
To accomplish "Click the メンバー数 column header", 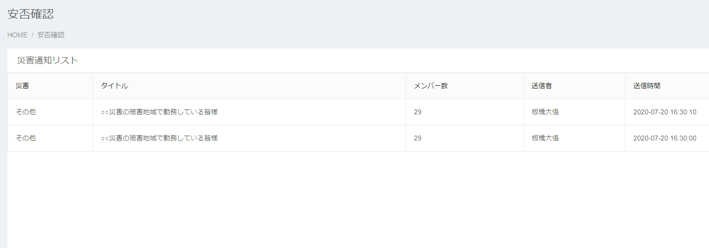I will point(430,86).
